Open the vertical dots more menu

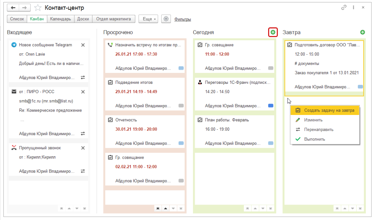tap(353, 8)
